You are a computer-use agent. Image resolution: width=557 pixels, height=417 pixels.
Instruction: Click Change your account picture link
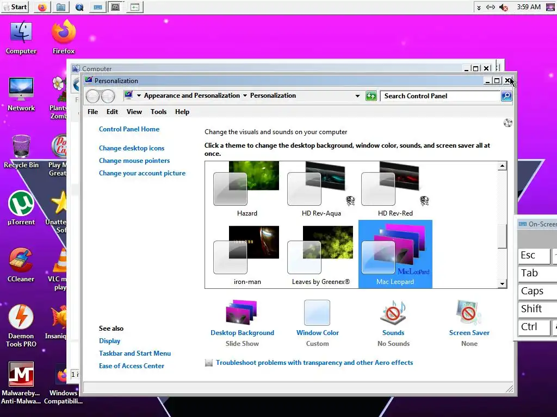point(142,173)
